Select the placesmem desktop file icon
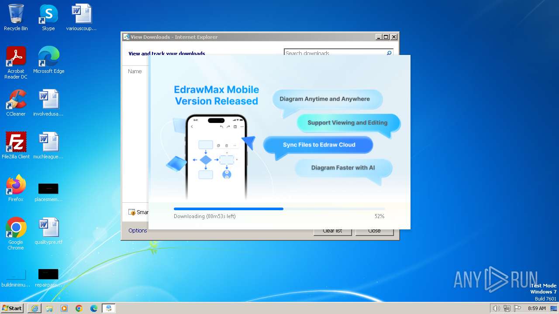 click(x=48, y=192)
